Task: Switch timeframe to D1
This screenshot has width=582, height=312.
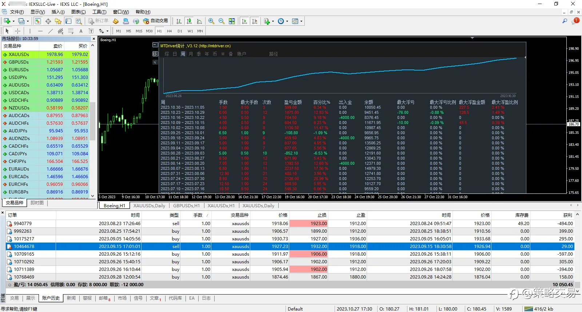Action: (180, 31)
